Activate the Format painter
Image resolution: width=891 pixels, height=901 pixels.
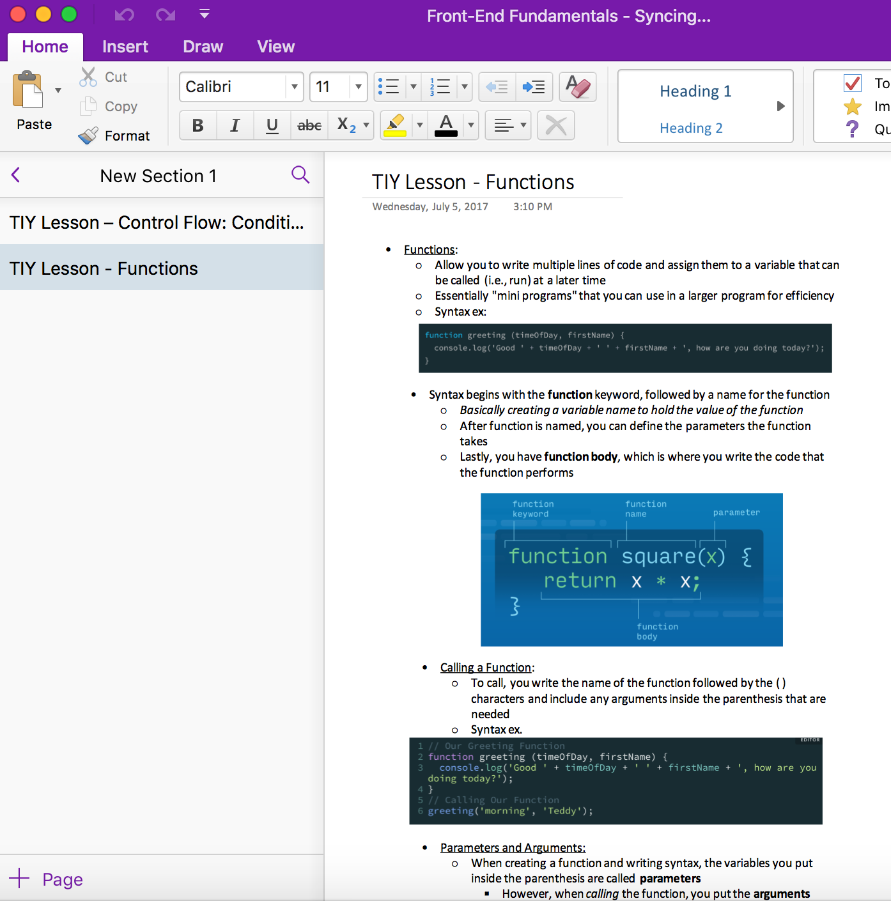point(88,135)
